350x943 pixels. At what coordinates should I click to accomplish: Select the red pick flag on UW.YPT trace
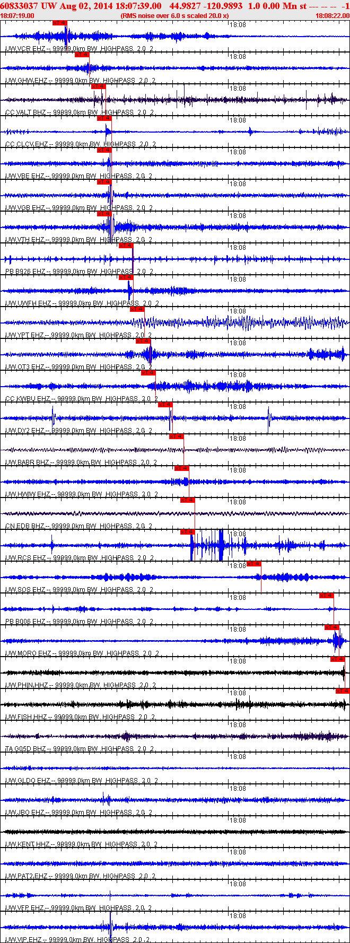[137, 309]
